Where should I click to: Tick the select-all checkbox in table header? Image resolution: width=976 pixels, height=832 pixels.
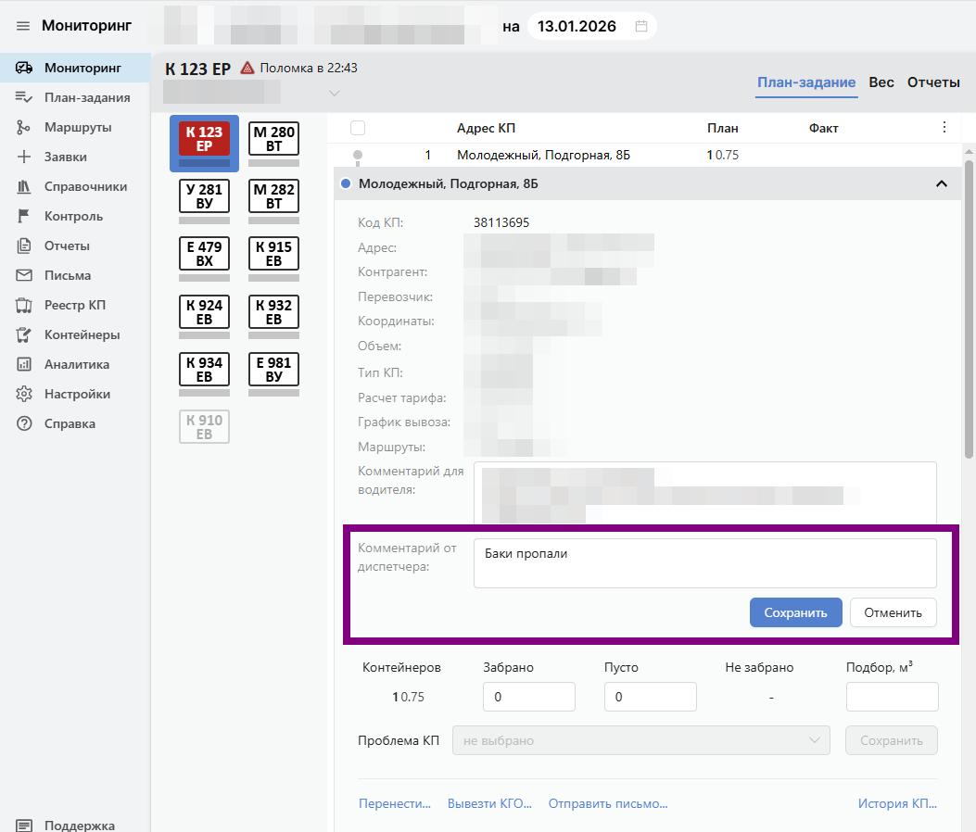point(358,128)
